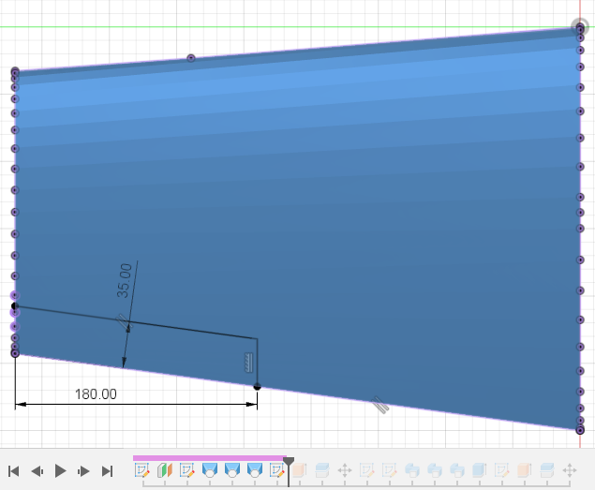
Task: Select the constraint glyph beside the vertical sketch line
Action: pyautogui.click(x=249, y=361)
